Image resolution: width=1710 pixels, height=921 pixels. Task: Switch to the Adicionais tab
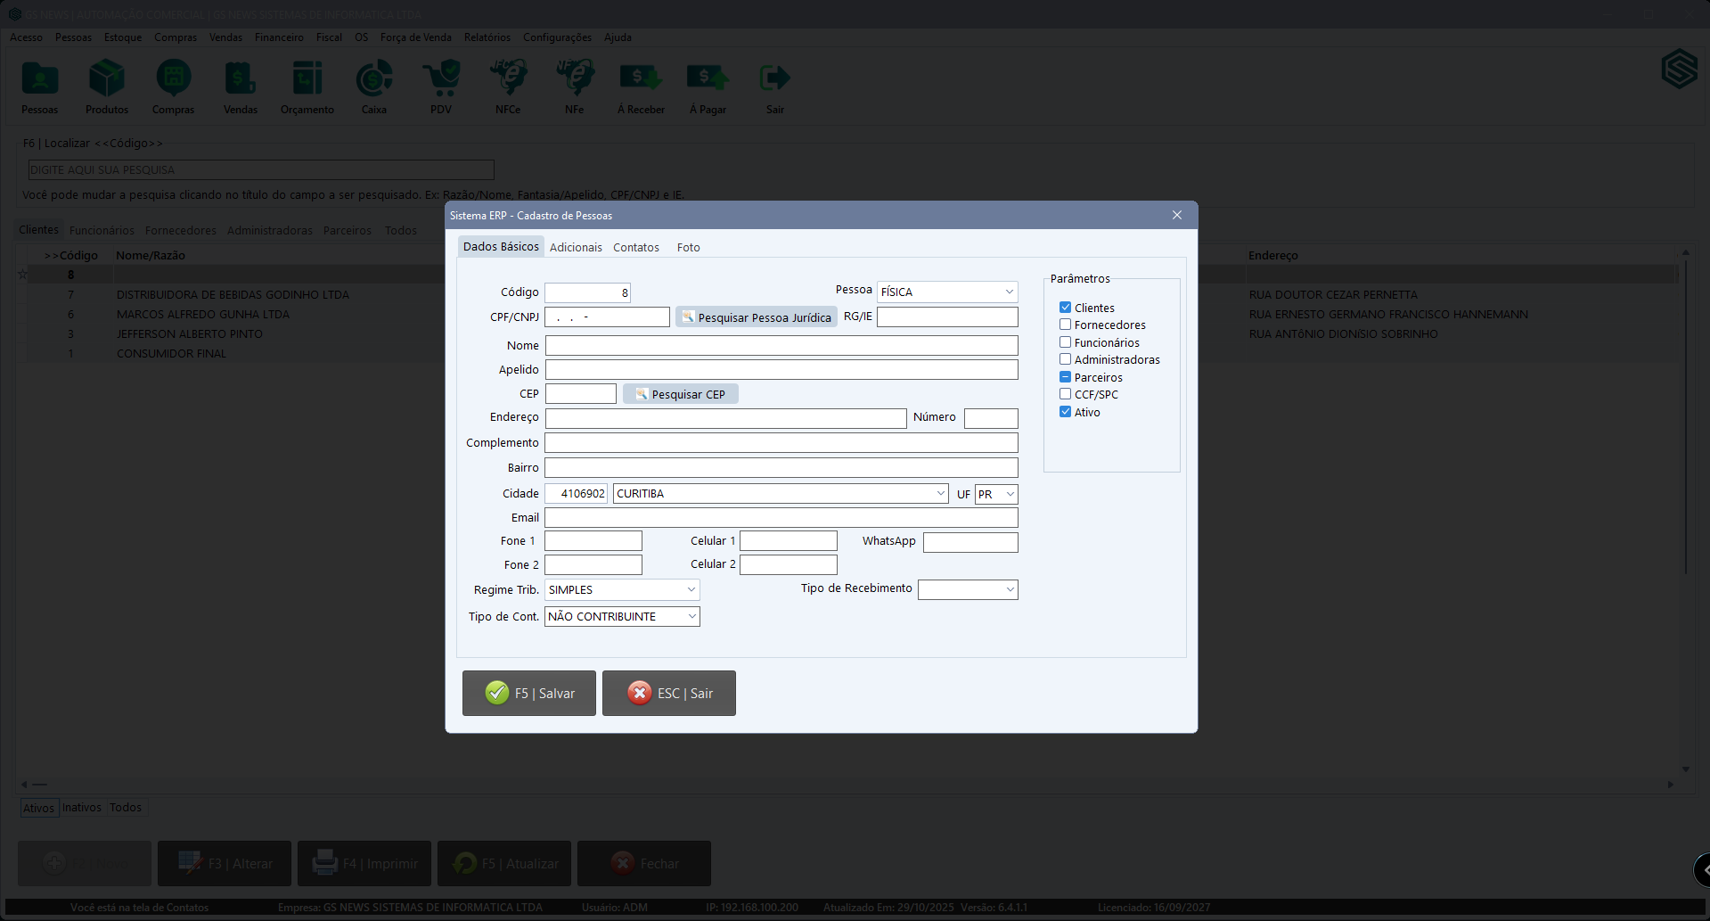pyautogui.click(x=576, y=248)
